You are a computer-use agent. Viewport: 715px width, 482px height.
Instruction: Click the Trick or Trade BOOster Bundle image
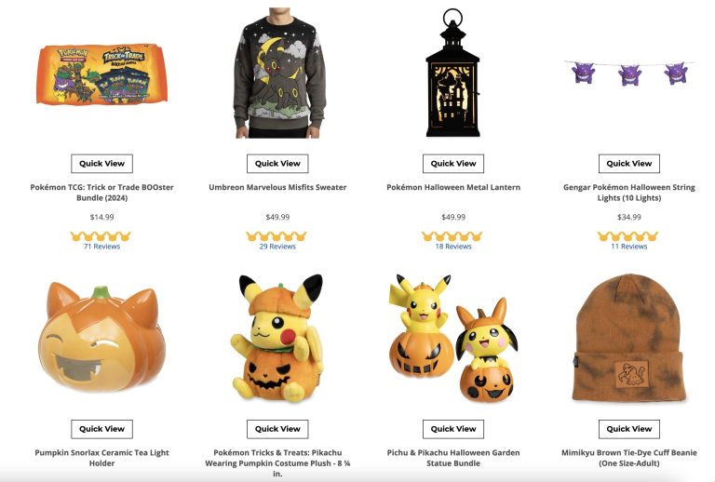pos(101,74)
